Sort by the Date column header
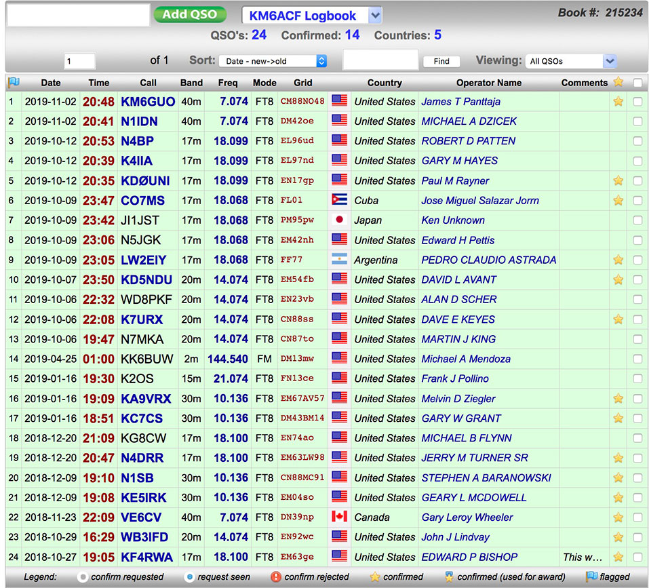 [x=51, y=83]
